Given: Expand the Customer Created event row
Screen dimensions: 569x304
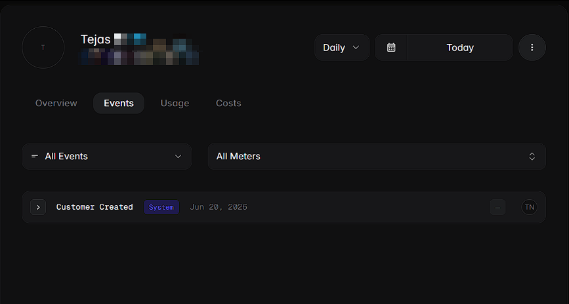Looking at the screenshot, I should [x=38, y=207].
